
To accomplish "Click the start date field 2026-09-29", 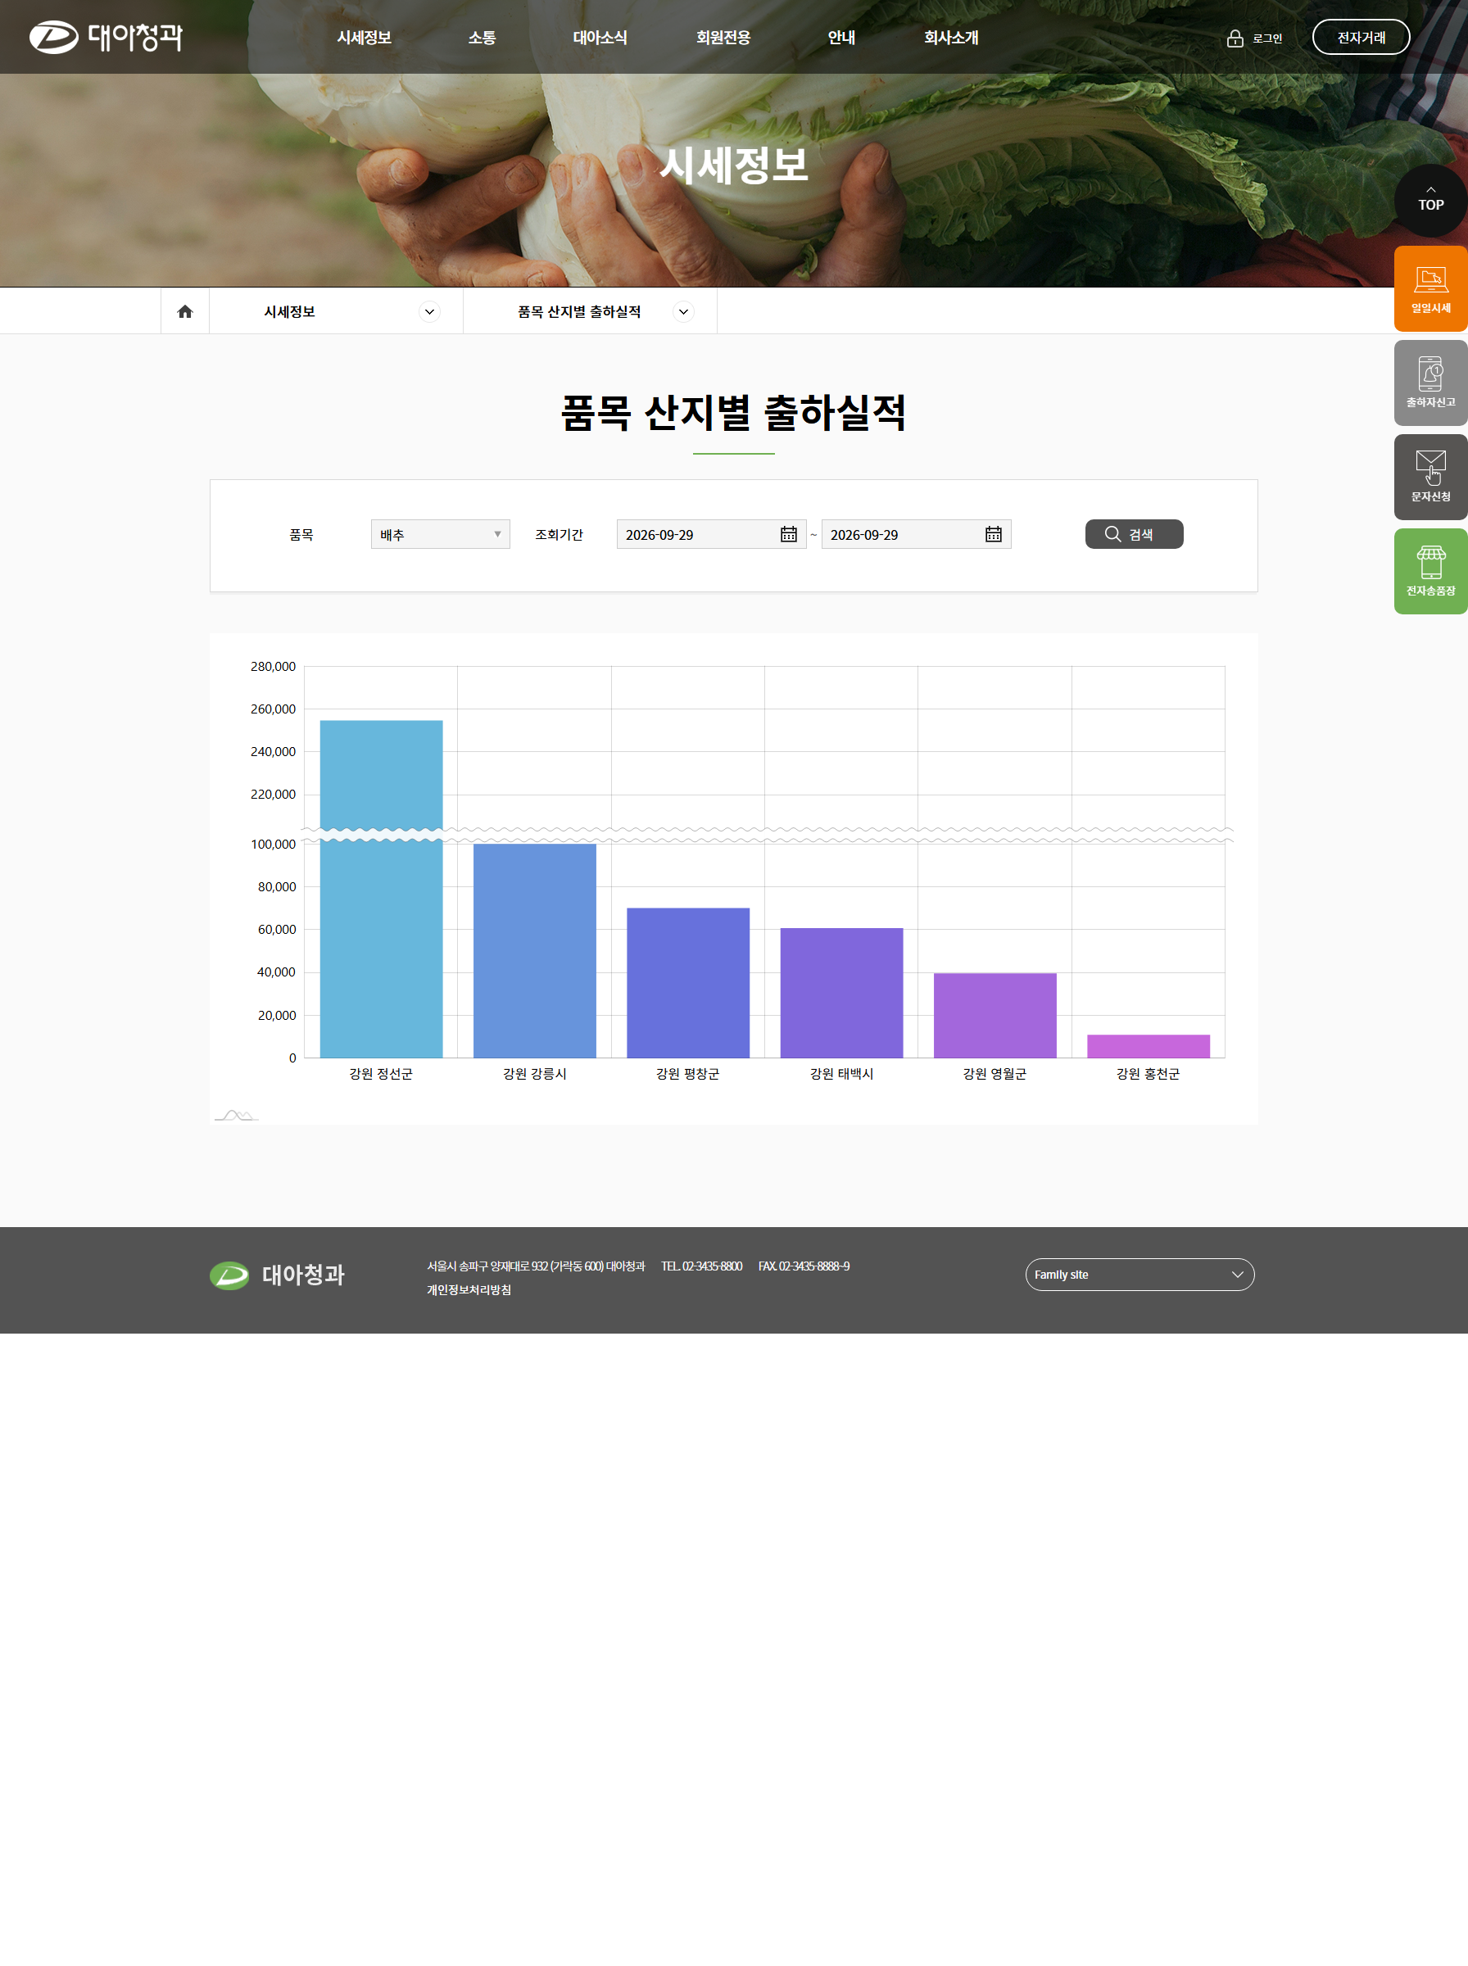I will click(711, 534).
